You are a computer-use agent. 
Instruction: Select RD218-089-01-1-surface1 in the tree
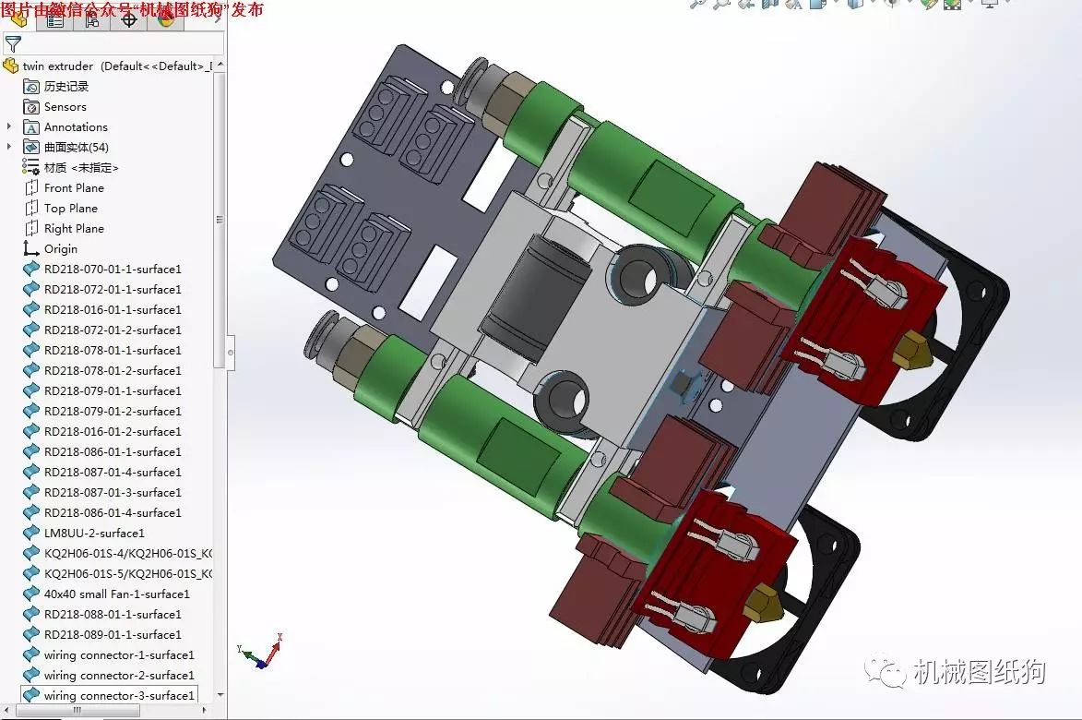coord(113,634)
